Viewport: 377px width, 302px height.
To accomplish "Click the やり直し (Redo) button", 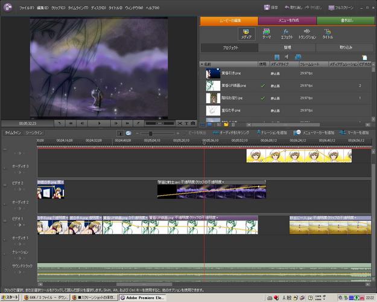I will pyautogui.click(x=313, y=7).
